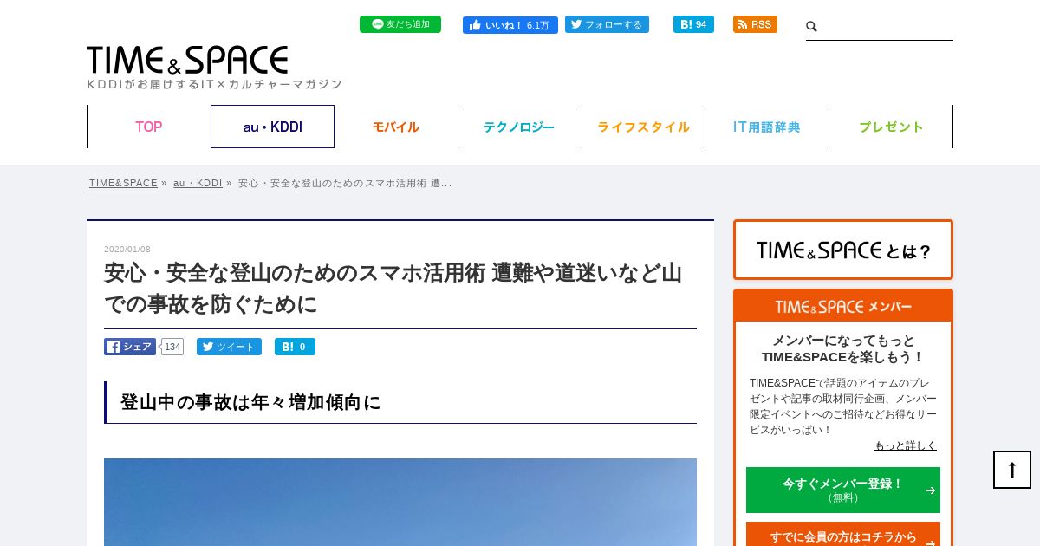This screenshot has width=1040, height=546.
Task: Click the TIME&SPACE site logo
Action: point(214,67)
